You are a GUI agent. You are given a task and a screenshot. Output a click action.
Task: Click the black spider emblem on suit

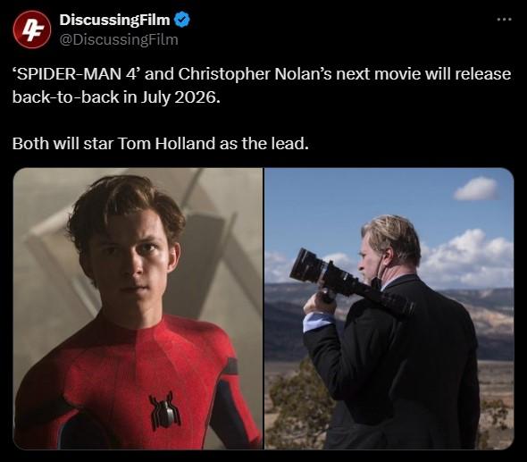tap(164, 410)
